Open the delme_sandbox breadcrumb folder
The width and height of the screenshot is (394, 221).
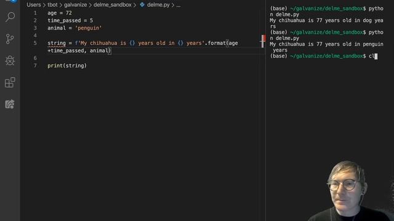pyautogui.click(x=112, y=5)
